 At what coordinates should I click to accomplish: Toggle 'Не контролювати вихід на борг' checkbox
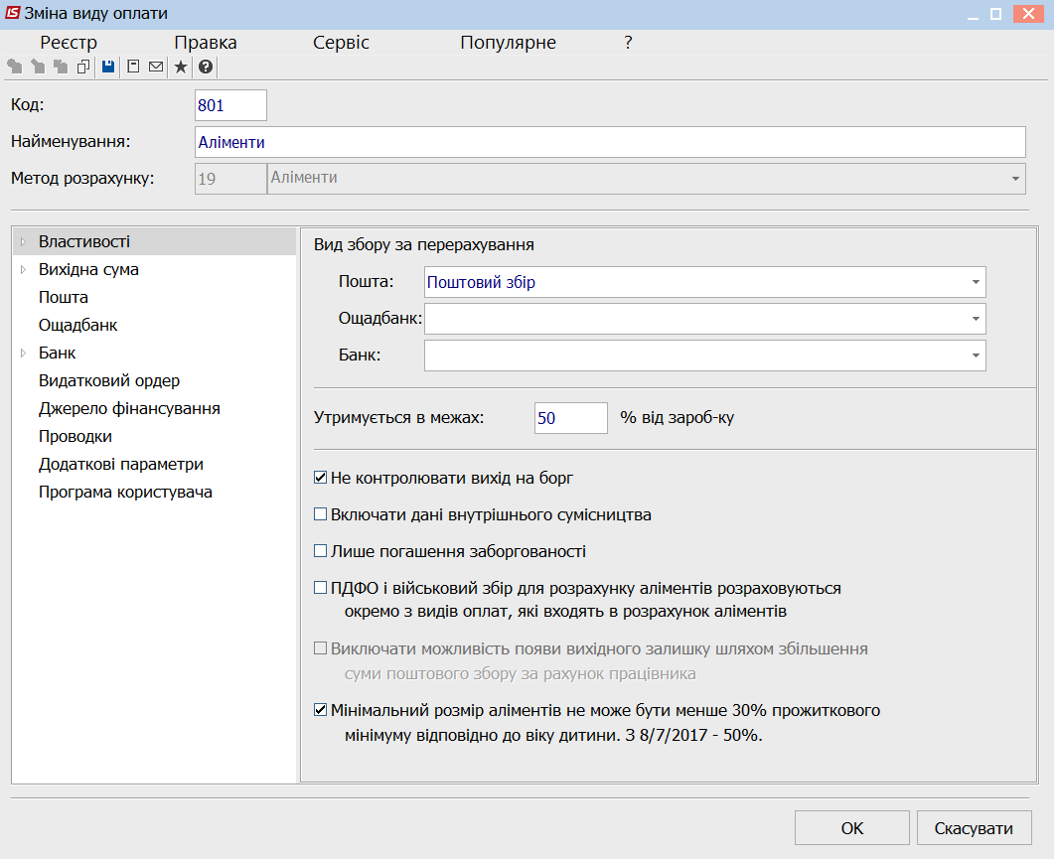click(321, 478)
